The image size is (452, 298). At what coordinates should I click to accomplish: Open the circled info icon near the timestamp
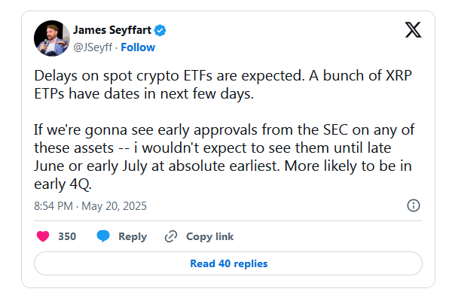coord(414,205)
